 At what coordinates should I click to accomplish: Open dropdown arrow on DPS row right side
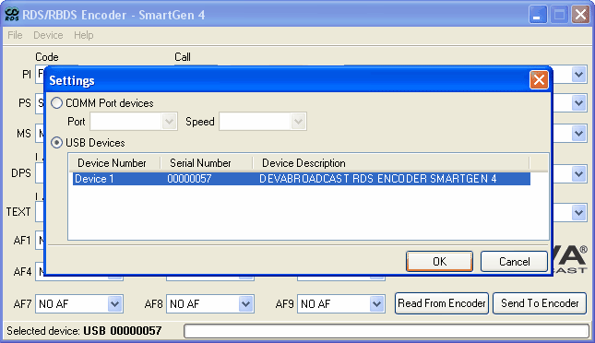point(578,173)
